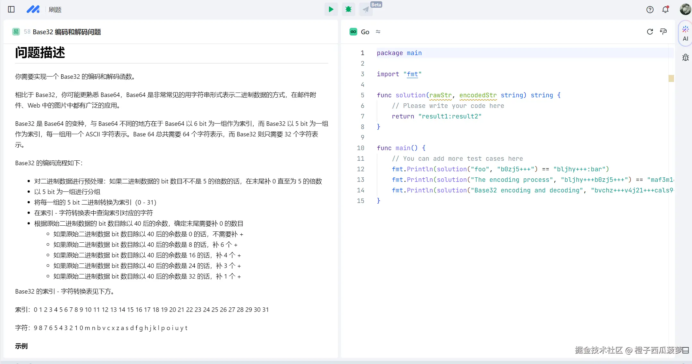Viewport: 692px width, 364px height.
Task: Switch programming language from Go
Action: click(378, 32)
